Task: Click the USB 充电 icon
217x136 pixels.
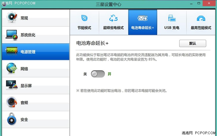Action: tap(172, 18)
